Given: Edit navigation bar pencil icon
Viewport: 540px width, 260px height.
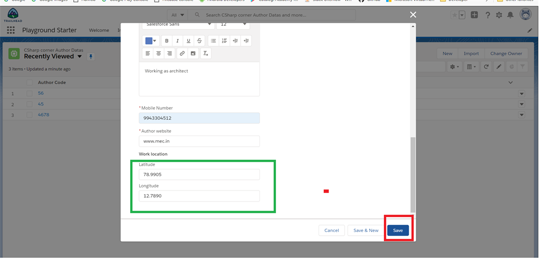Looking at the screenshot, I should coord(530,30).
